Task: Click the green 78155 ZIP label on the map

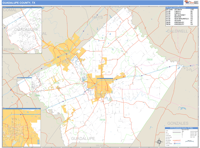Action: 102,120
